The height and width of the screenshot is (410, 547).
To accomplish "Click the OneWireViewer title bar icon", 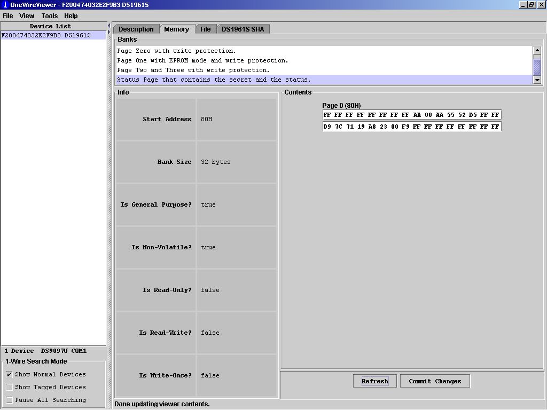I will tap(5, 5).
